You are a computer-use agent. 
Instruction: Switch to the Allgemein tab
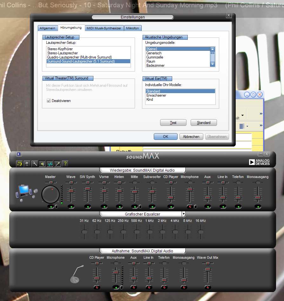point(47,28)
